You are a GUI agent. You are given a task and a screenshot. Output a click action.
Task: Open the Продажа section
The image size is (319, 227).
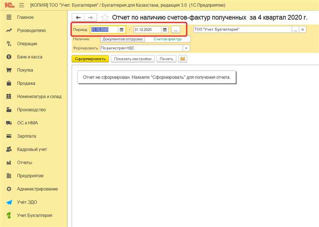[x=26, y=83]
